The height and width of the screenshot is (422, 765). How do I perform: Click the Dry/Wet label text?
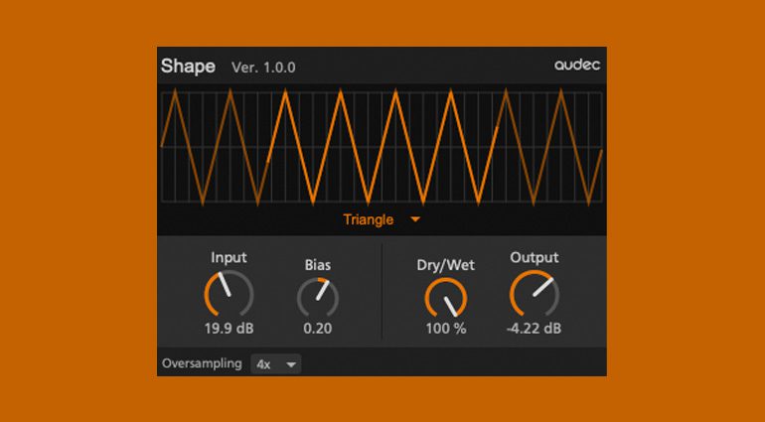(x=445, y=265)
